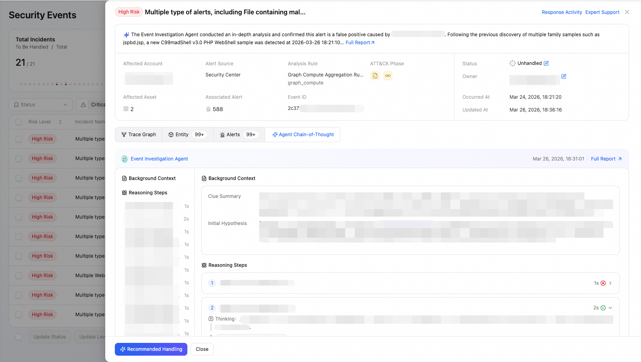The image size is (641, 362).
Task: Open the Response Activity link
Action: pyautogui.click(x=562, y=12)
